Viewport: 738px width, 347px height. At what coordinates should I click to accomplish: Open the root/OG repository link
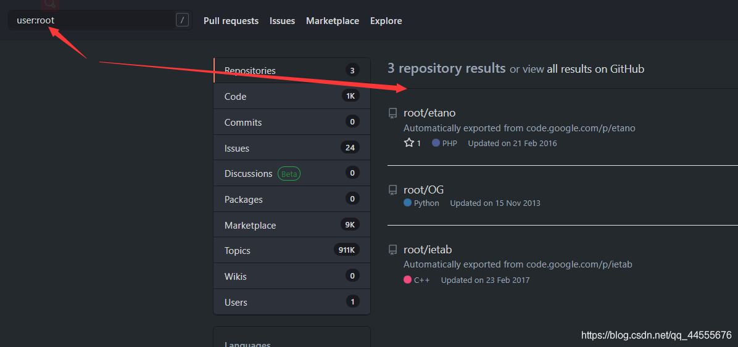423,189
